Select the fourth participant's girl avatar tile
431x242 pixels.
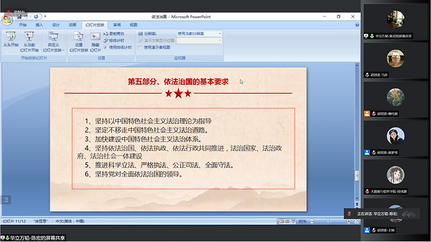pos(395,139)
